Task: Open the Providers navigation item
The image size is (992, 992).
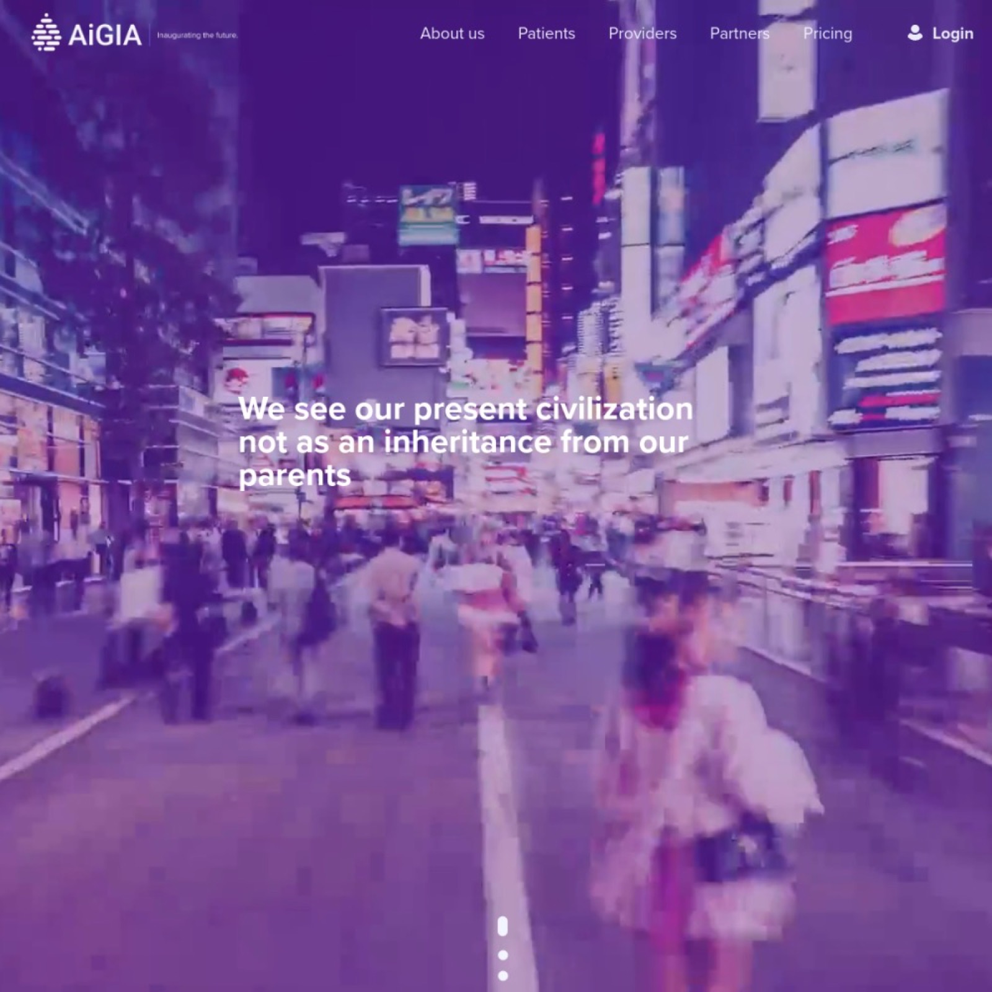Action: pos(642,34)
